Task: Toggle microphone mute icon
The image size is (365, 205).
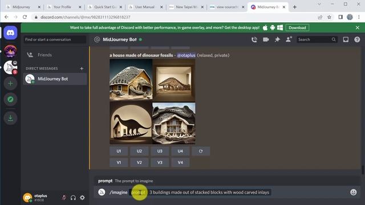Action: (x=64, y=198)
